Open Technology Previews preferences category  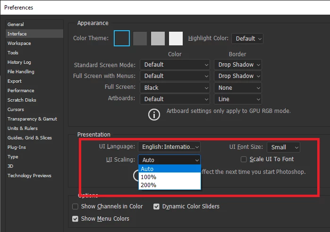[x=34, y=175]
